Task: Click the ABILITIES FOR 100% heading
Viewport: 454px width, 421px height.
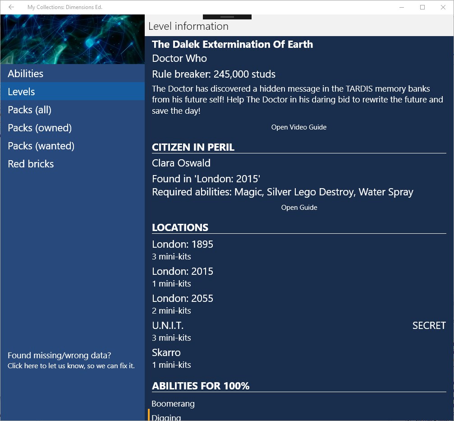Action: point(201,386)
